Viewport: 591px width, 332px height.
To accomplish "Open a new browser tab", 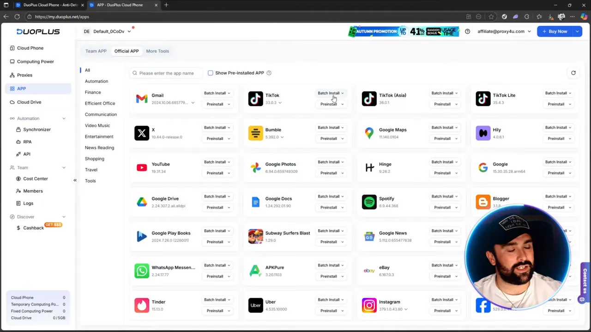I will click(x=166, y=5).
